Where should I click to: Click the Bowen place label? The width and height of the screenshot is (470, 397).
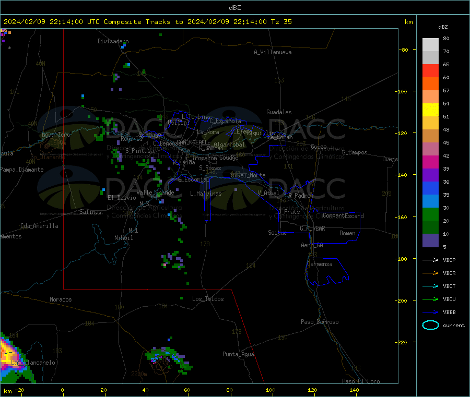(347, 233)
